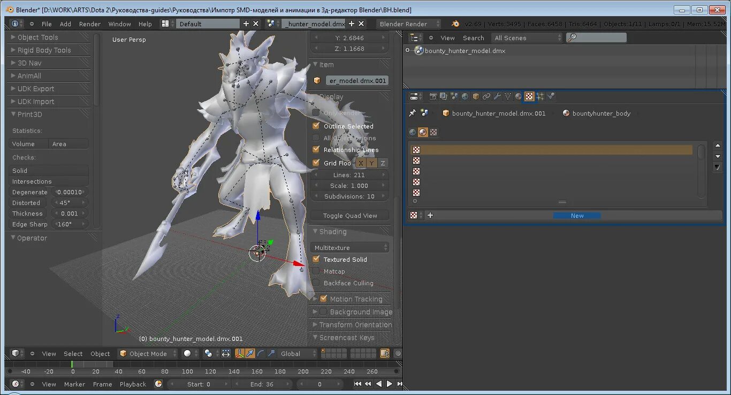Add a new screen layout plus
This screenshot has width=731, height=395.
click(x=246, y=24)
